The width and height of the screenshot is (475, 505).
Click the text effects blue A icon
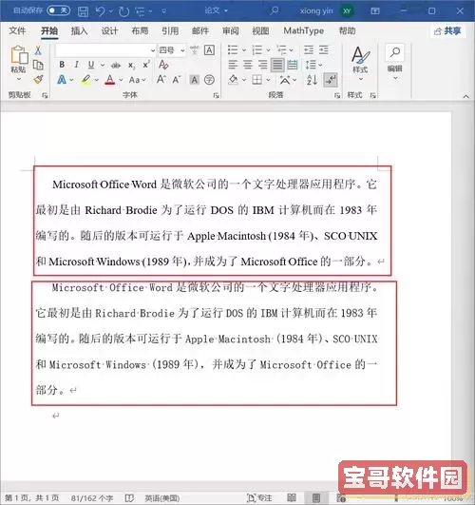pos(62,80)
